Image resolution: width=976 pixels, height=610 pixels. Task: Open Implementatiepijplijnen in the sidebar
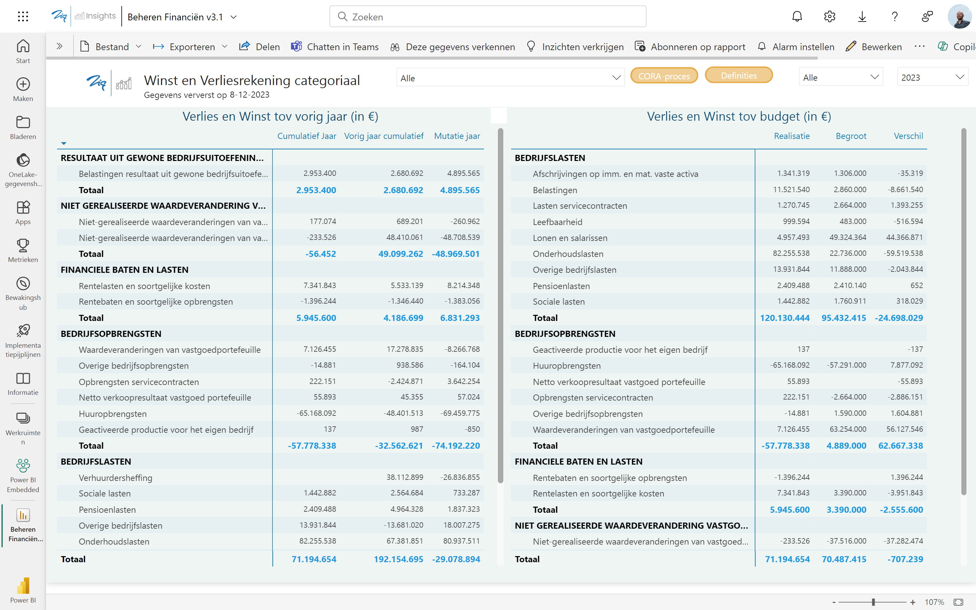tap(23, 338)
